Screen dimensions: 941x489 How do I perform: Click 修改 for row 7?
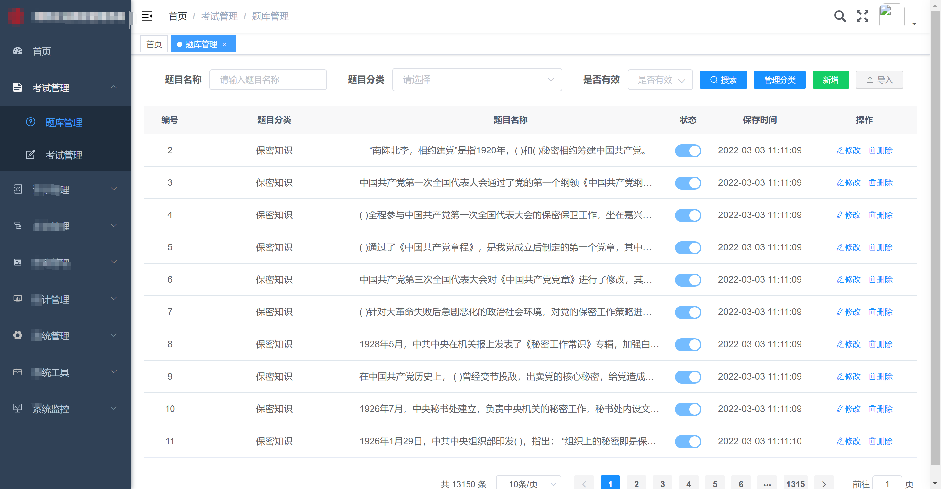849,312
